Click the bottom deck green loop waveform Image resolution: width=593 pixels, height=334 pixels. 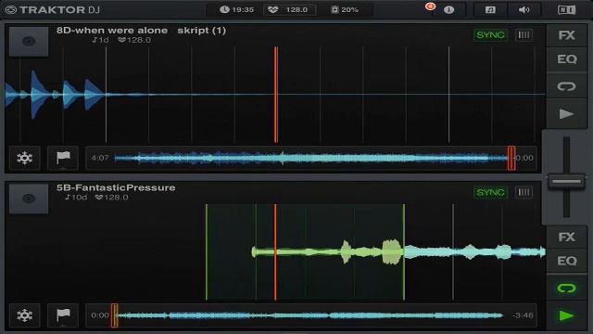(x=327, y=251)
